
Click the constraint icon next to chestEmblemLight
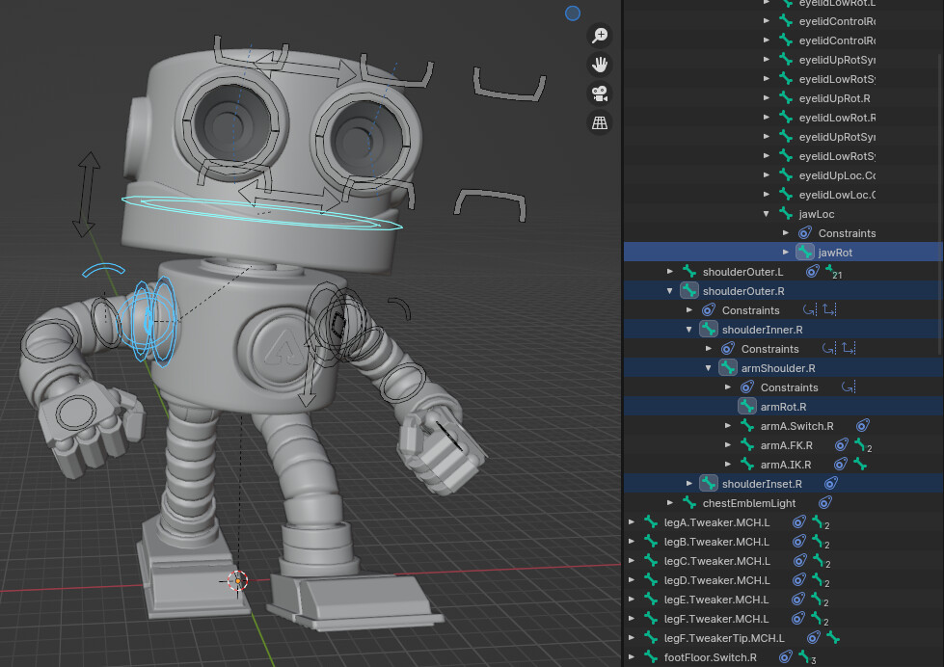pos(824,502)
